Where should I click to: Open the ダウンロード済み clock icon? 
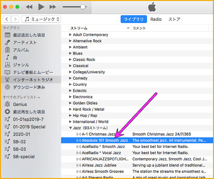tap(7, 87)
